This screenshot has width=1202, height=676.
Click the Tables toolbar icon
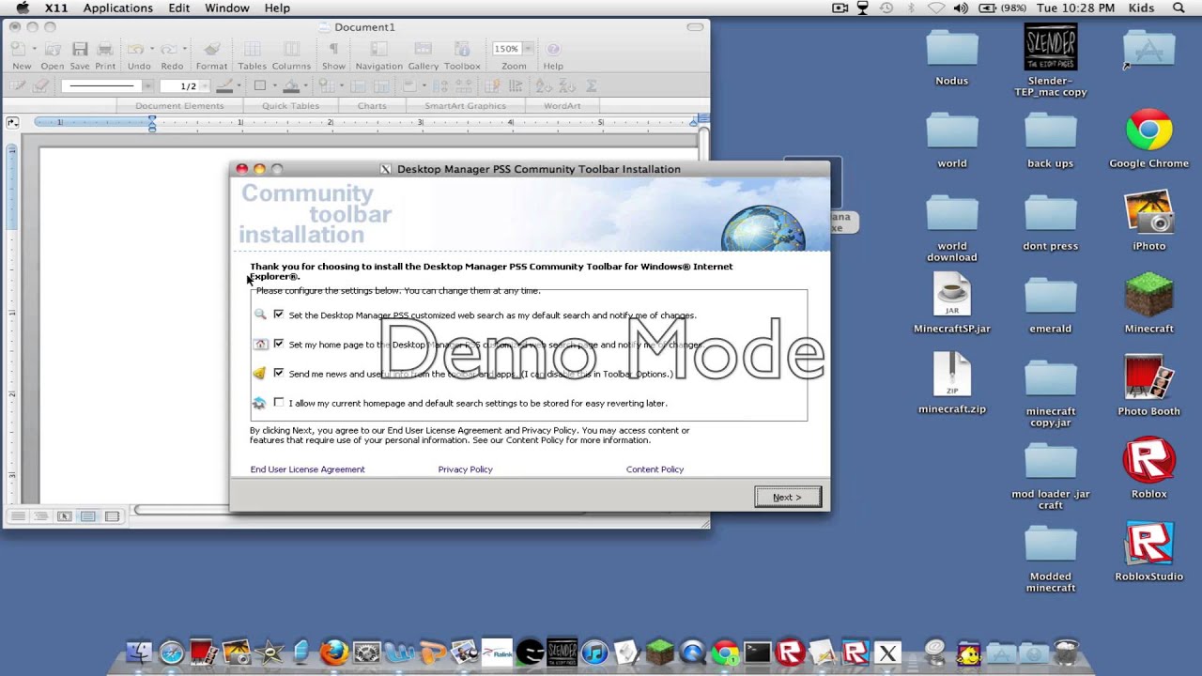point(252,49)
